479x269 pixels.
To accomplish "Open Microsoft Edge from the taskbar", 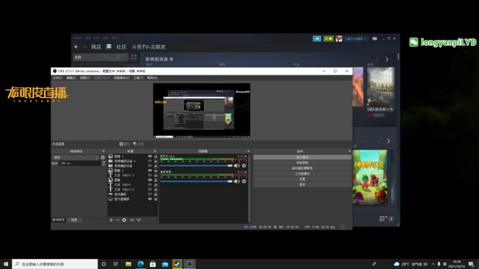I will 141,264.
